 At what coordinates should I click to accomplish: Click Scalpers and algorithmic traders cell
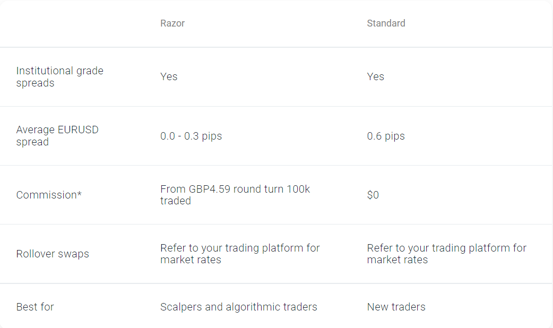coord(238,307)
